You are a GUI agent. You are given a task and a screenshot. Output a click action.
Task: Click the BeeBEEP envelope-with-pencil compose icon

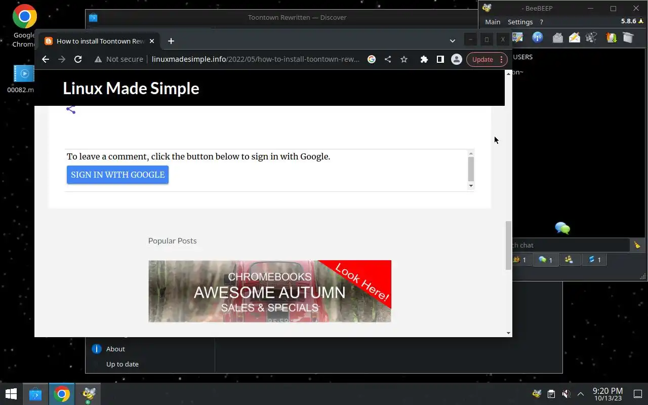pos(575,37)
